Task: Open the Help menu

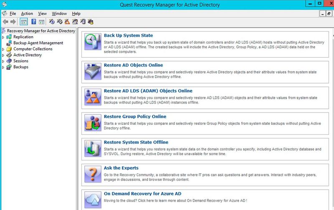Action: pos(76,14)
